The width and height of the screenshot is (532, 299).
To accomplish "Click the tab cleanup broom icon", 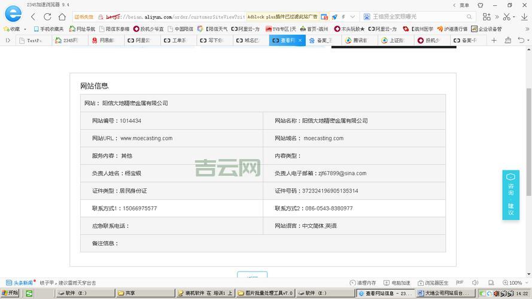I will click(x=508, y=40).
